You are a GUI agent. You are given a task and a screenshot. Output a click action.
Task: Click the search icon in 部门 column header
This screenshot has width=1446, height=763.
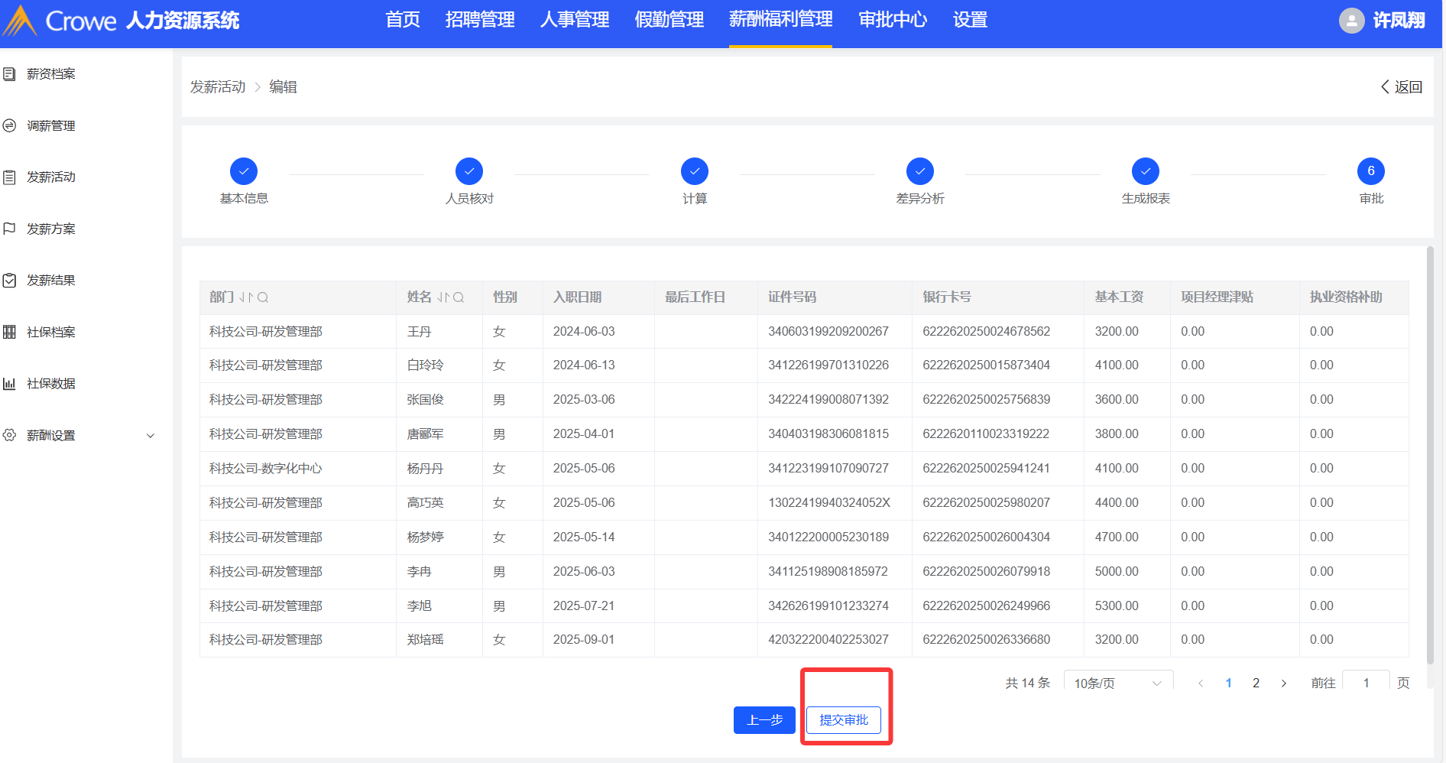point(263,297)
